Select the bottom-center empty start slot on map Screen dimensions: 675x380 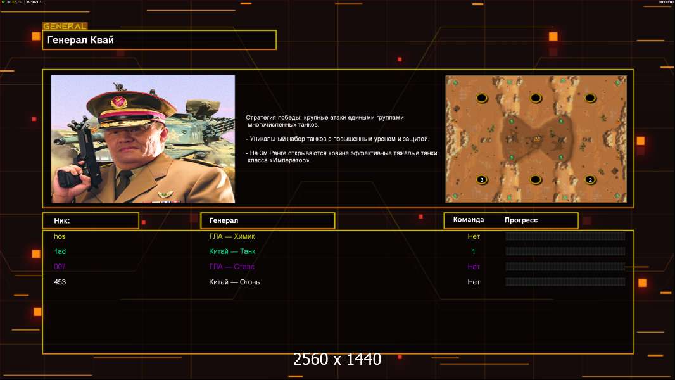click(x=536, y=180)
